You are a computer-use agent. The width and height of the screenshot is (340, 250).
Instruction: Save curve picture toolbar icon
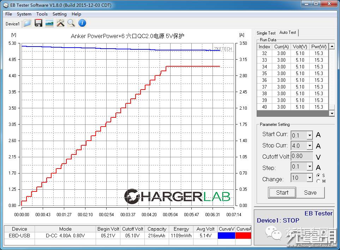[49, 23]
